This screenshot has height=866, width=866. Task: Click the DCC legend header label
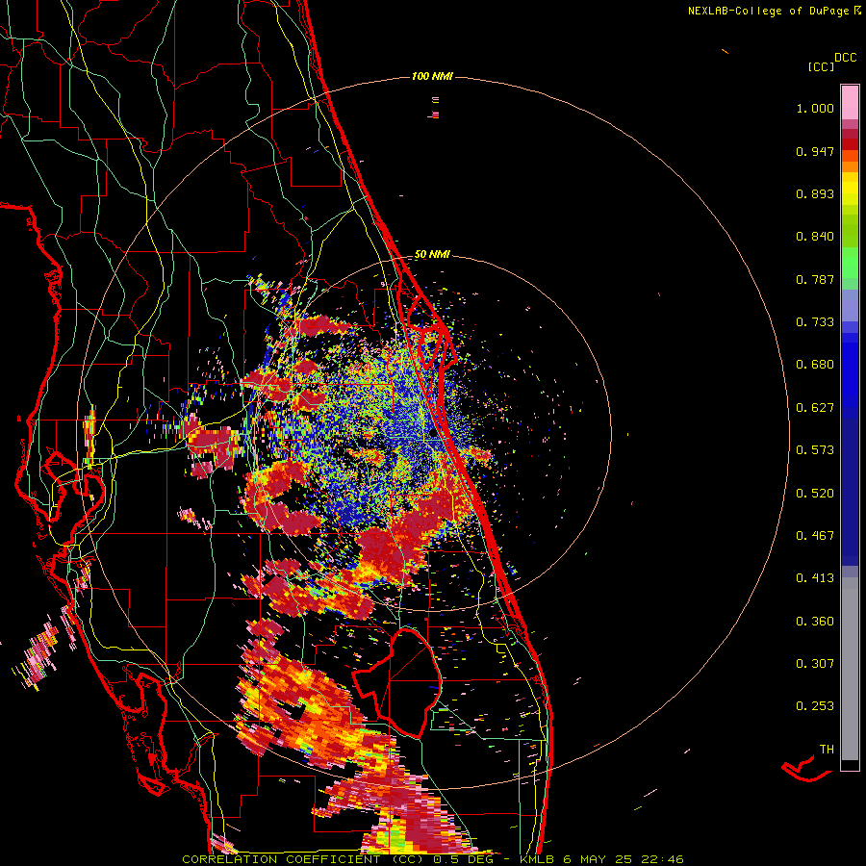point(846,58)
